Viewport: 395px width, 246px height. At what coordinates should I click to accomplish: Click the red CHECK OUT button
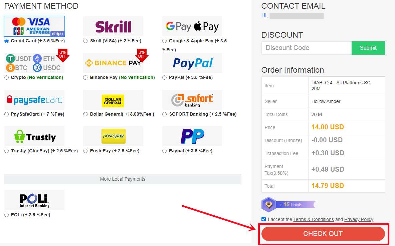coord(323,234)
